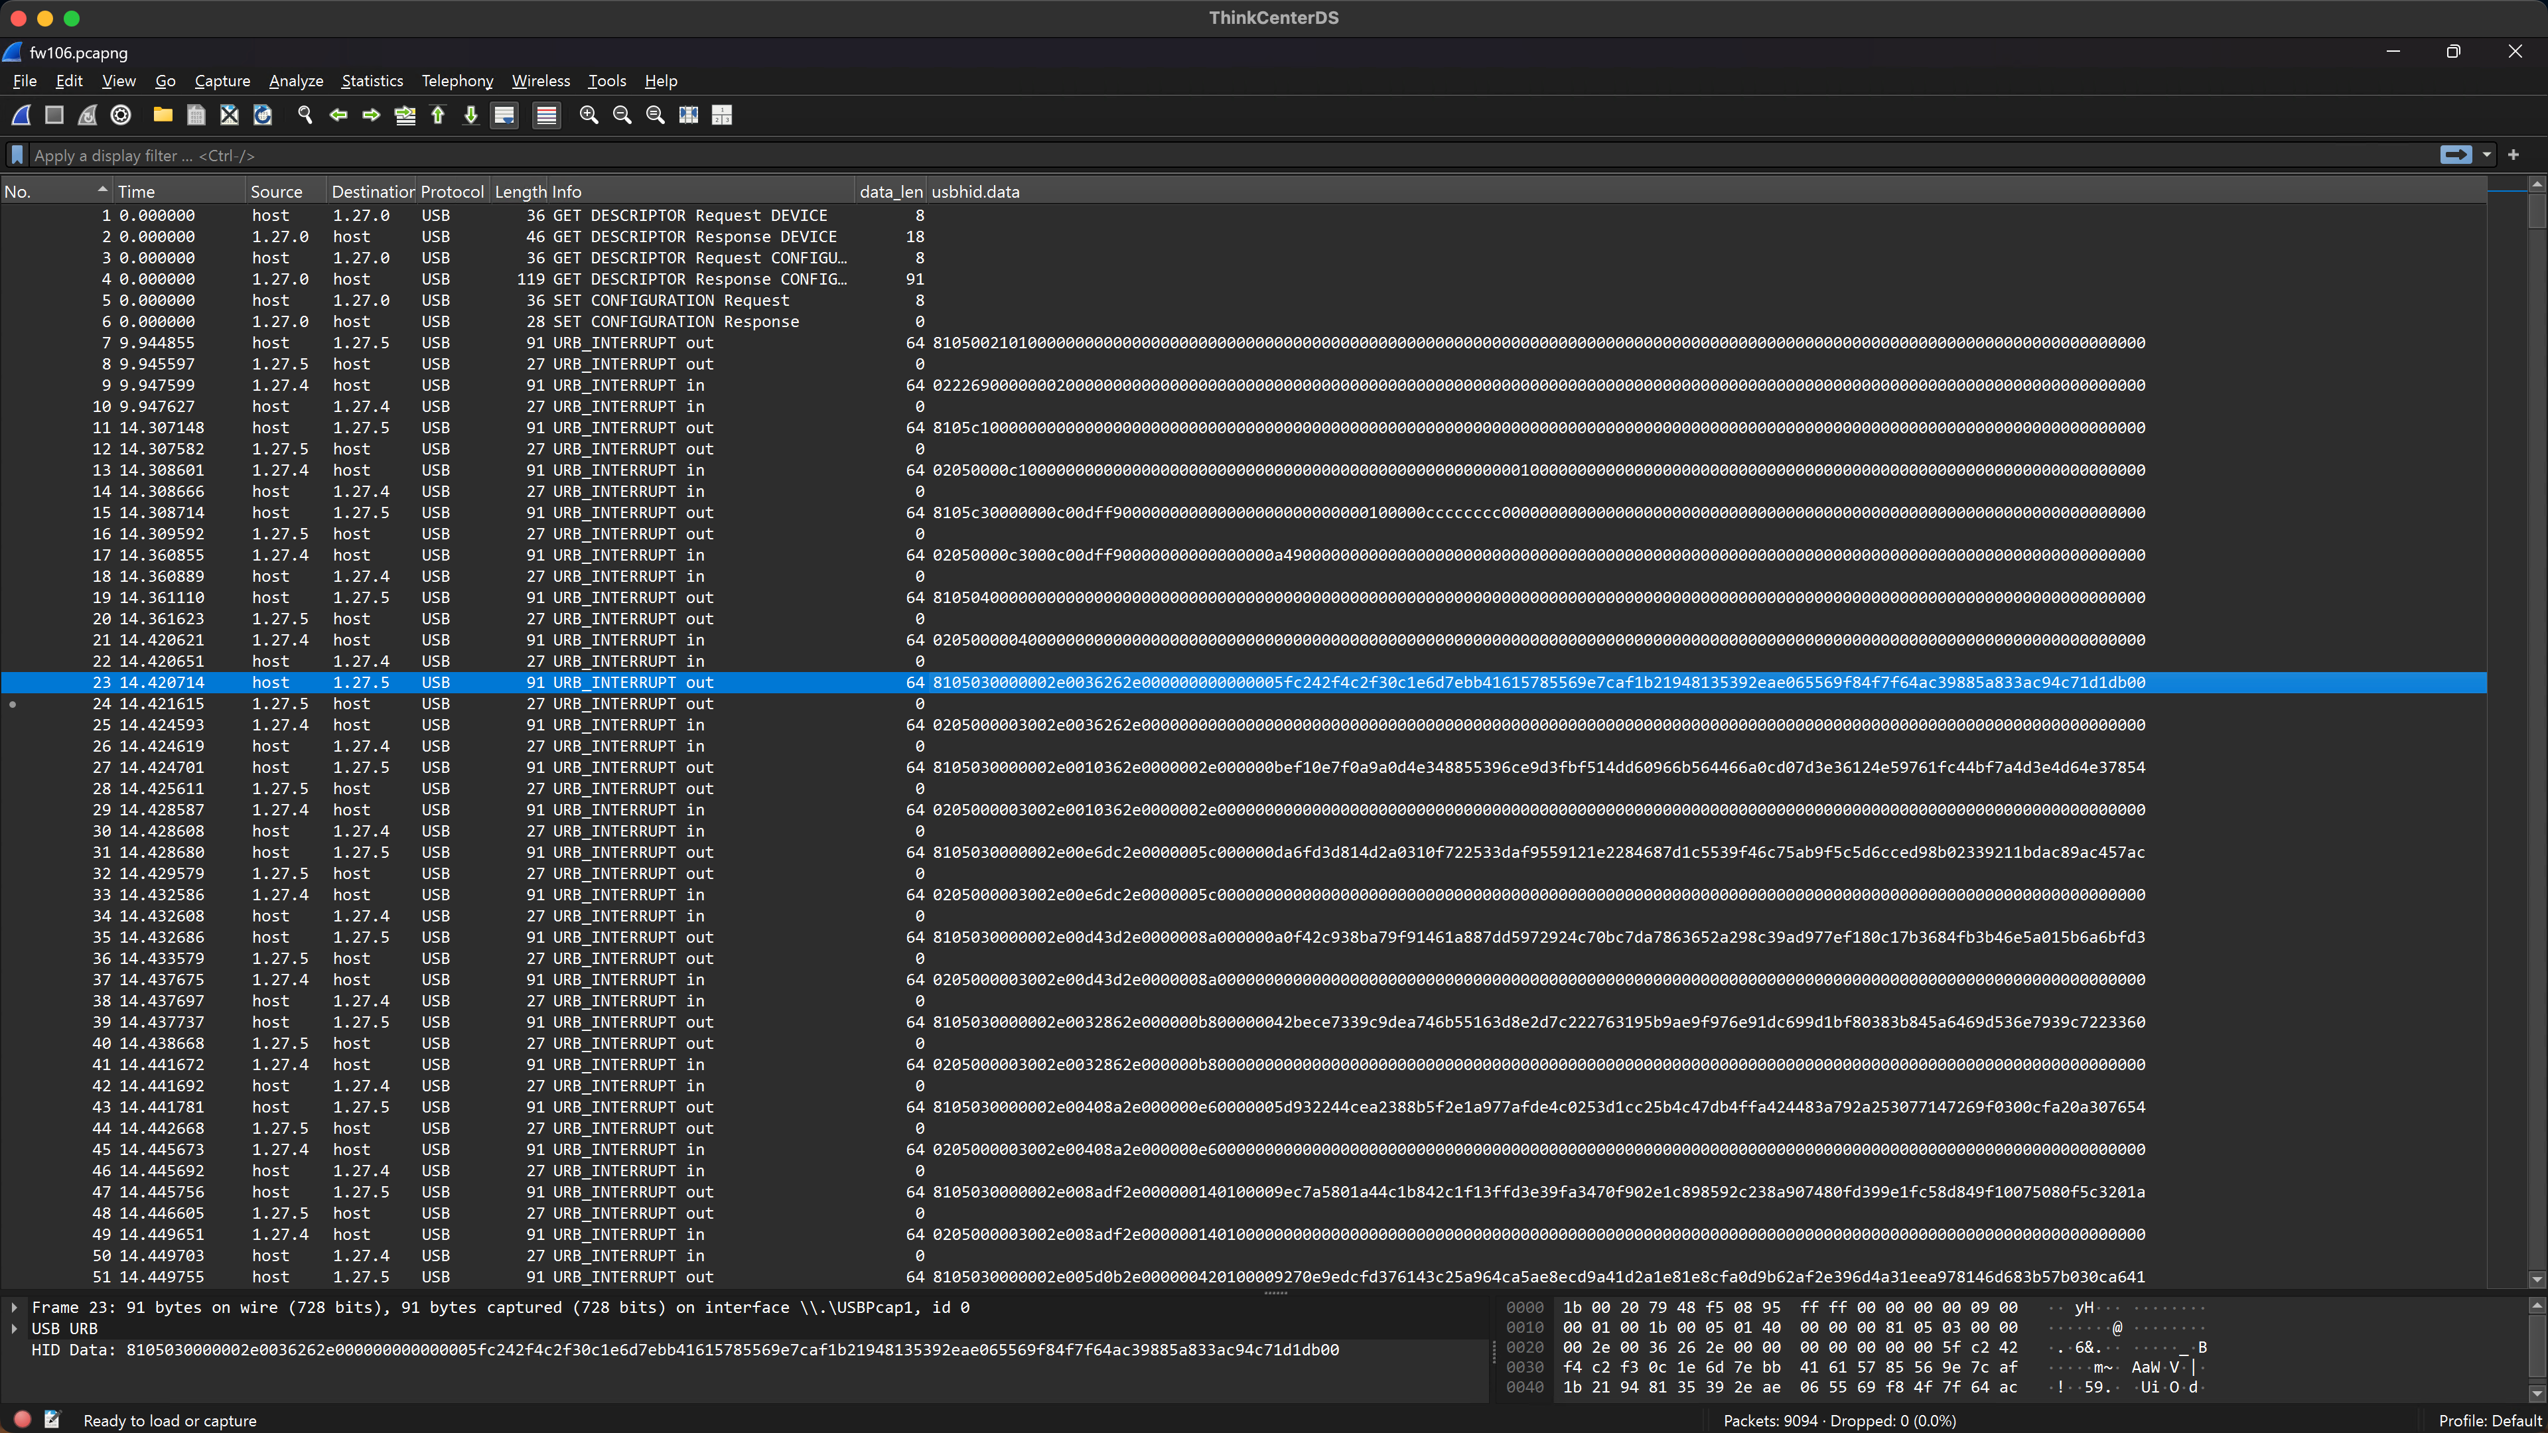The image size is (2548, 1433).
Task: Toggle auto-scroll during live capture
Action: click(504, 115)
